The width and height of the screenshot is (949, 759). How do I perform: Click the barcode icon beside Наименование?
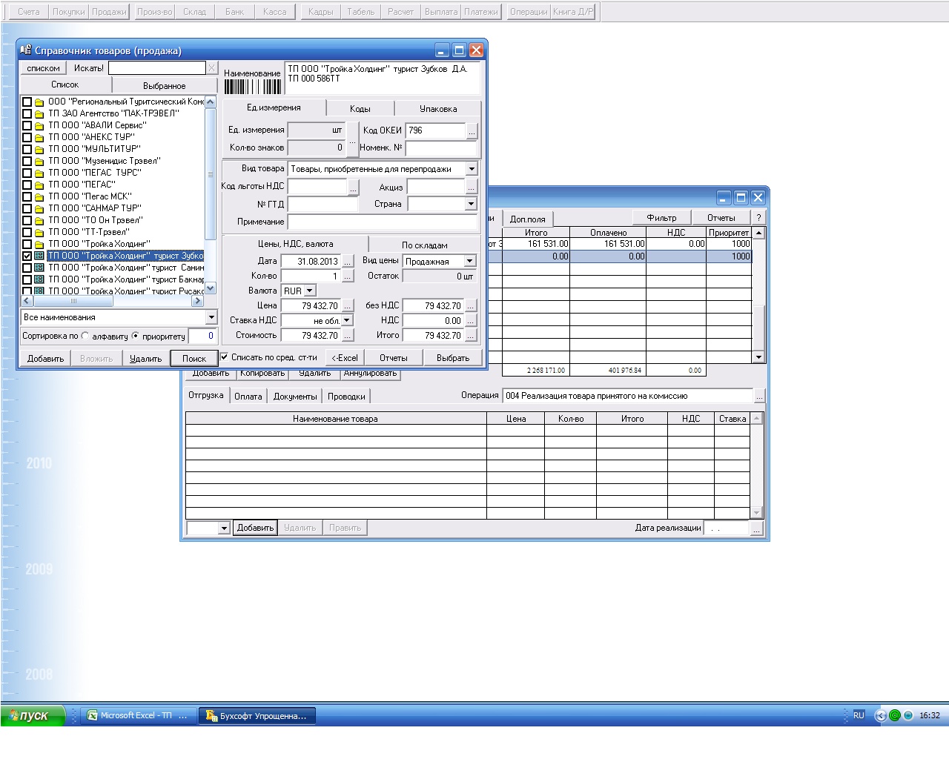(252, 87)
